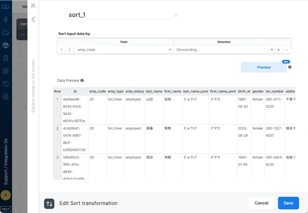Close the sort modal using the X icon
This screenshot has width=308, height=213.
[33, 5]
